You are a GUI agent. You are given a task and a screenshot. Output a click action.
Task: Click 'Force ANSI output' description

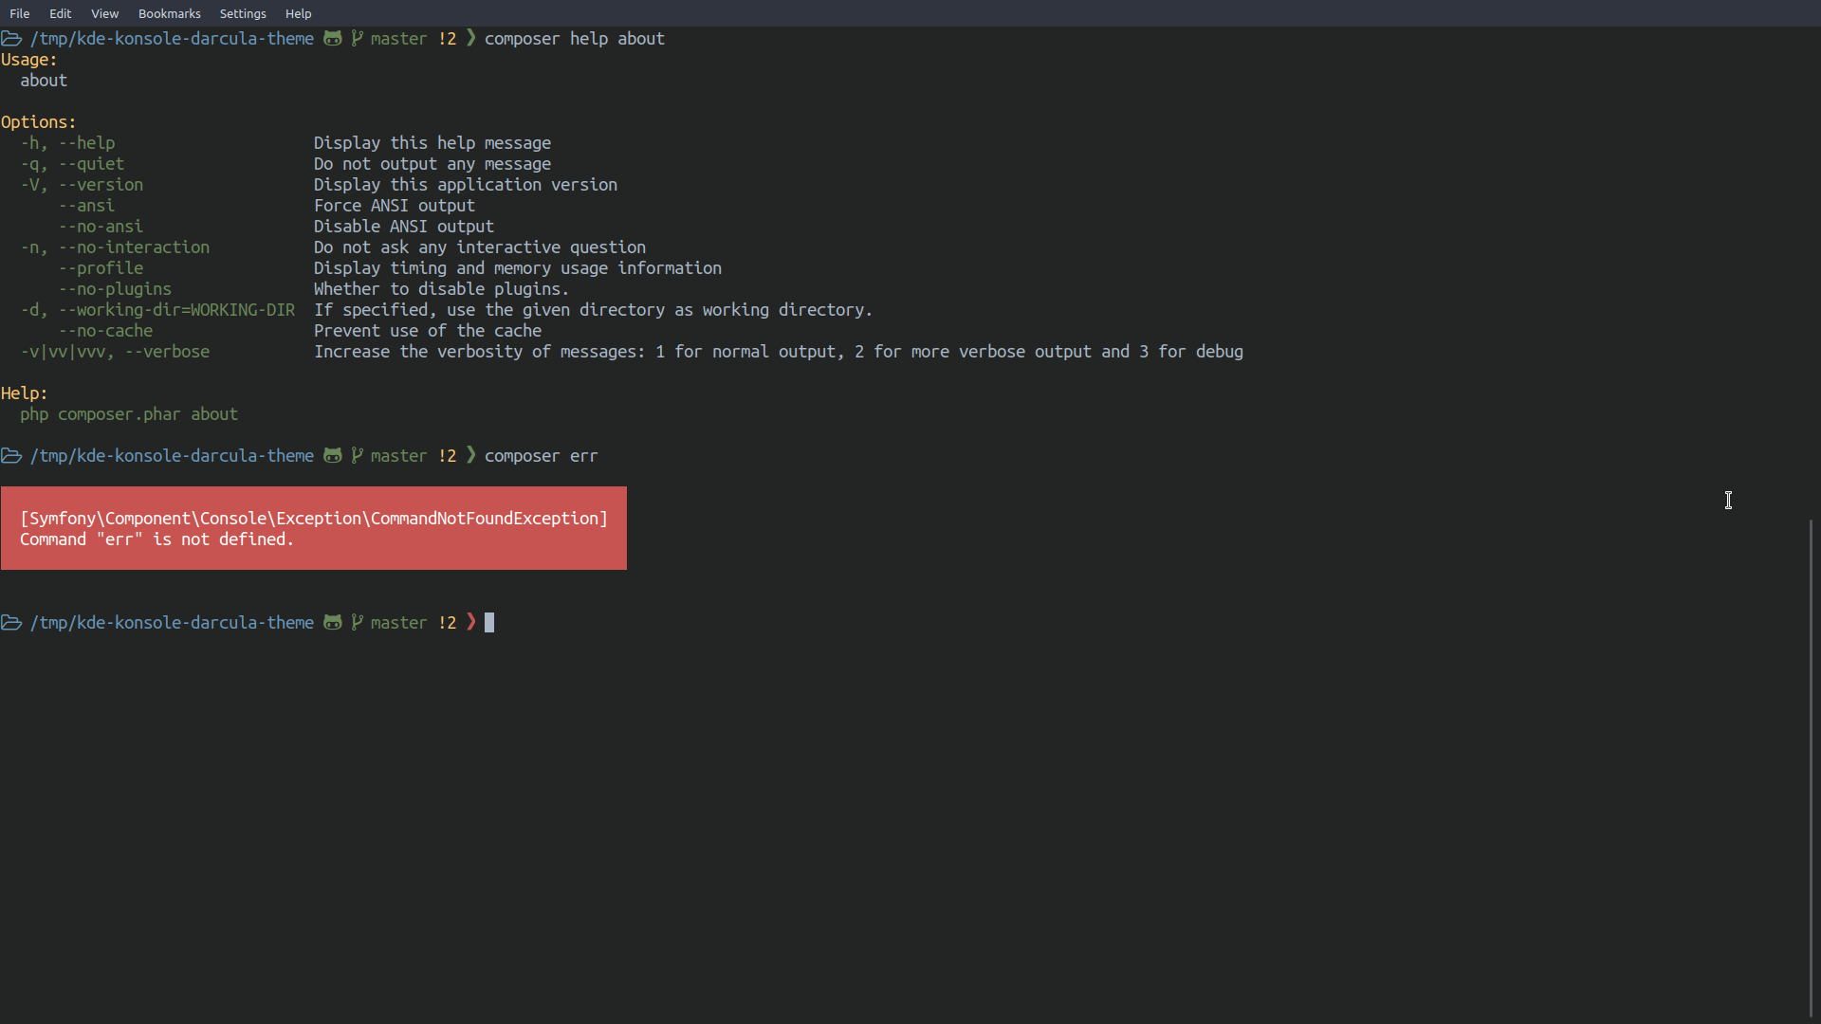(395, 206)
